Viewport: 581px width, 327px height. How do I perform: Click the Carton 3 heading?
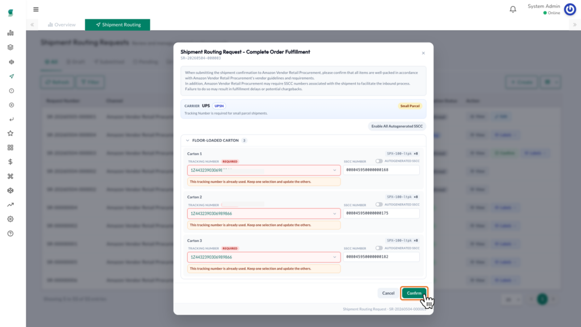coord(195,241)
